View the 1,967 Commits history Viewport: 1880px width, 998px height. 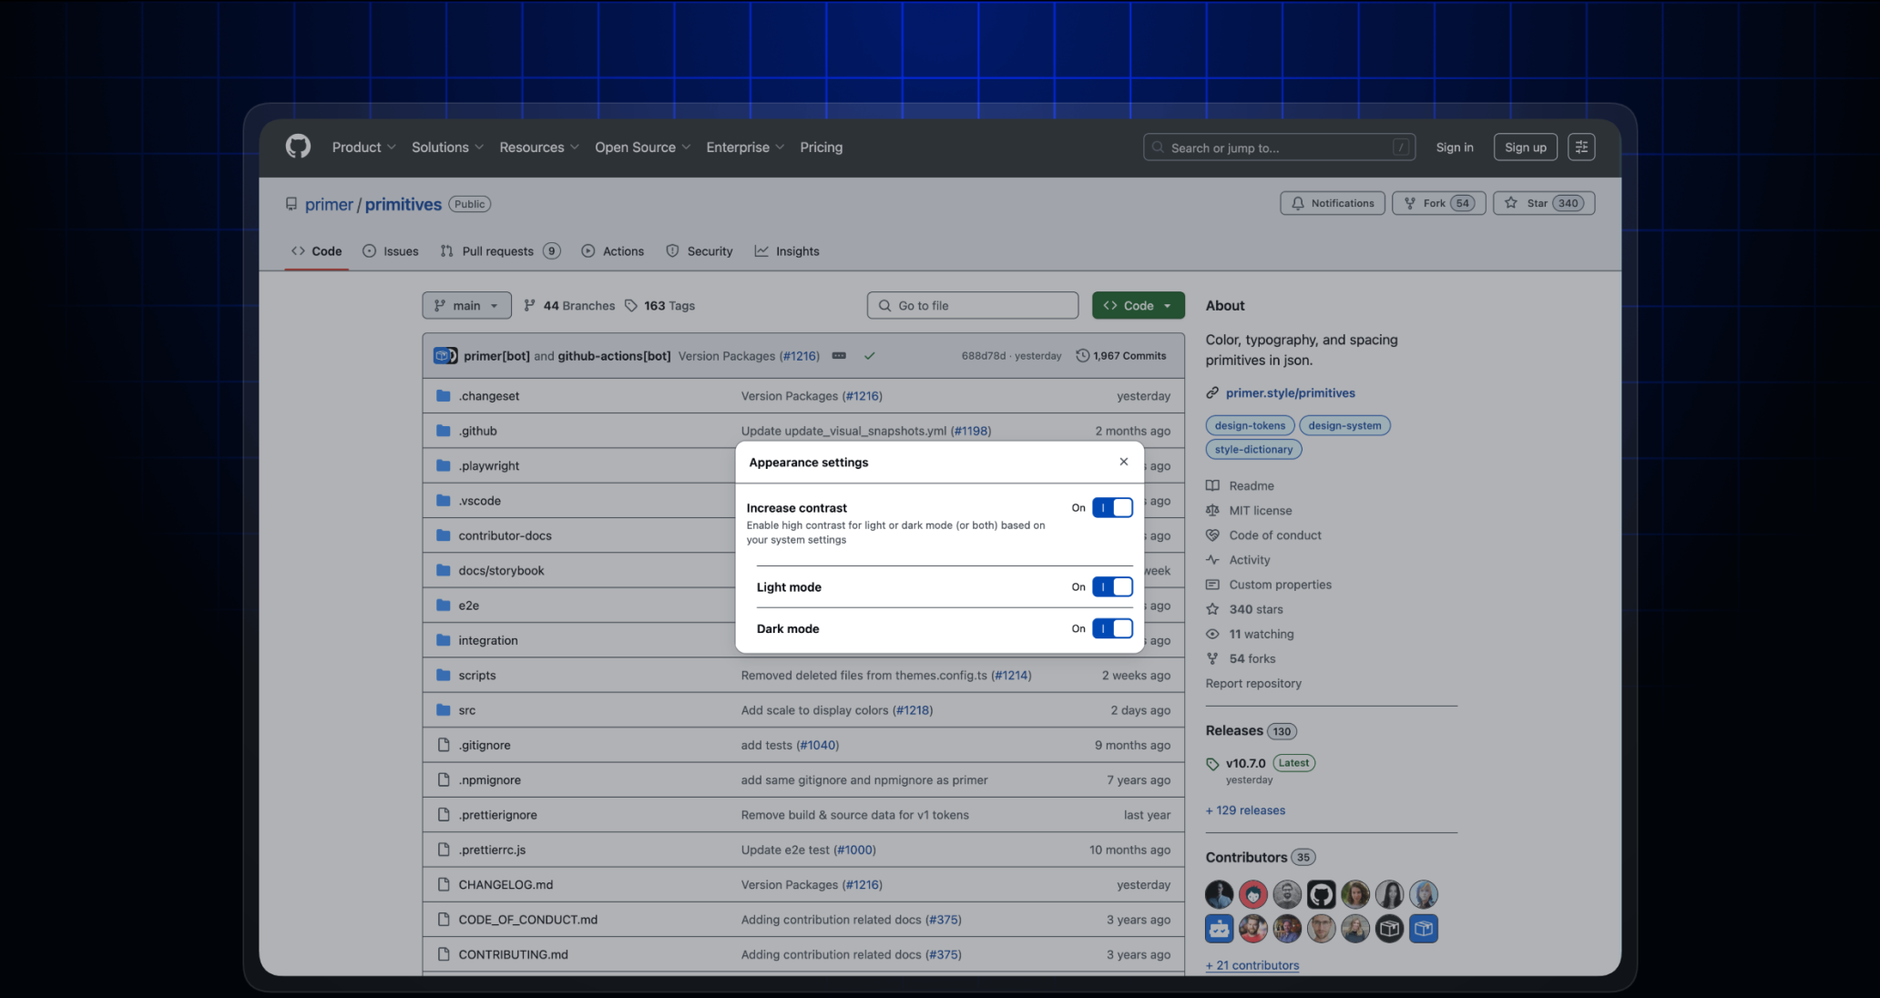pyautogui.click(x=1121, y=356)
